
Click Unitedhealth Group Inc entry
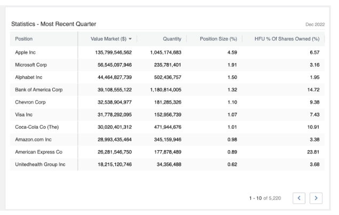click(40, 164)
